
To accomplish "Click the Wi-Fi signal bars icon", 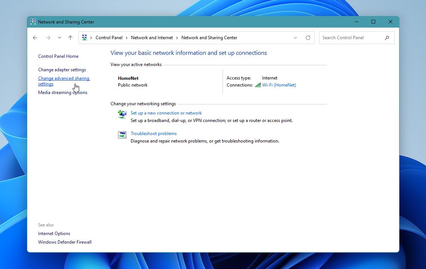I will (258, 85).
